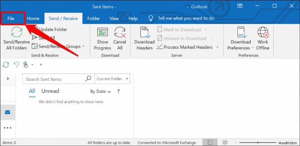Image resolution: width=300 pixels, height=146 pixels.
Task: Click the lightbulb Tell Me icon
Action: click(x=151, y=18)
